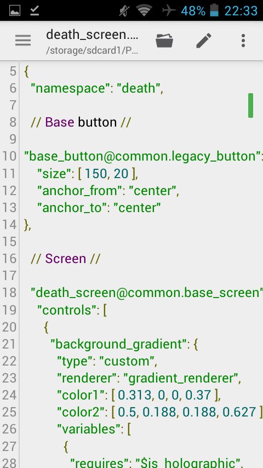This screenshot has width=263, height=468.
Task: Tap the death_screen file name title
Action: pyautogui.click(x=92, y=35)
